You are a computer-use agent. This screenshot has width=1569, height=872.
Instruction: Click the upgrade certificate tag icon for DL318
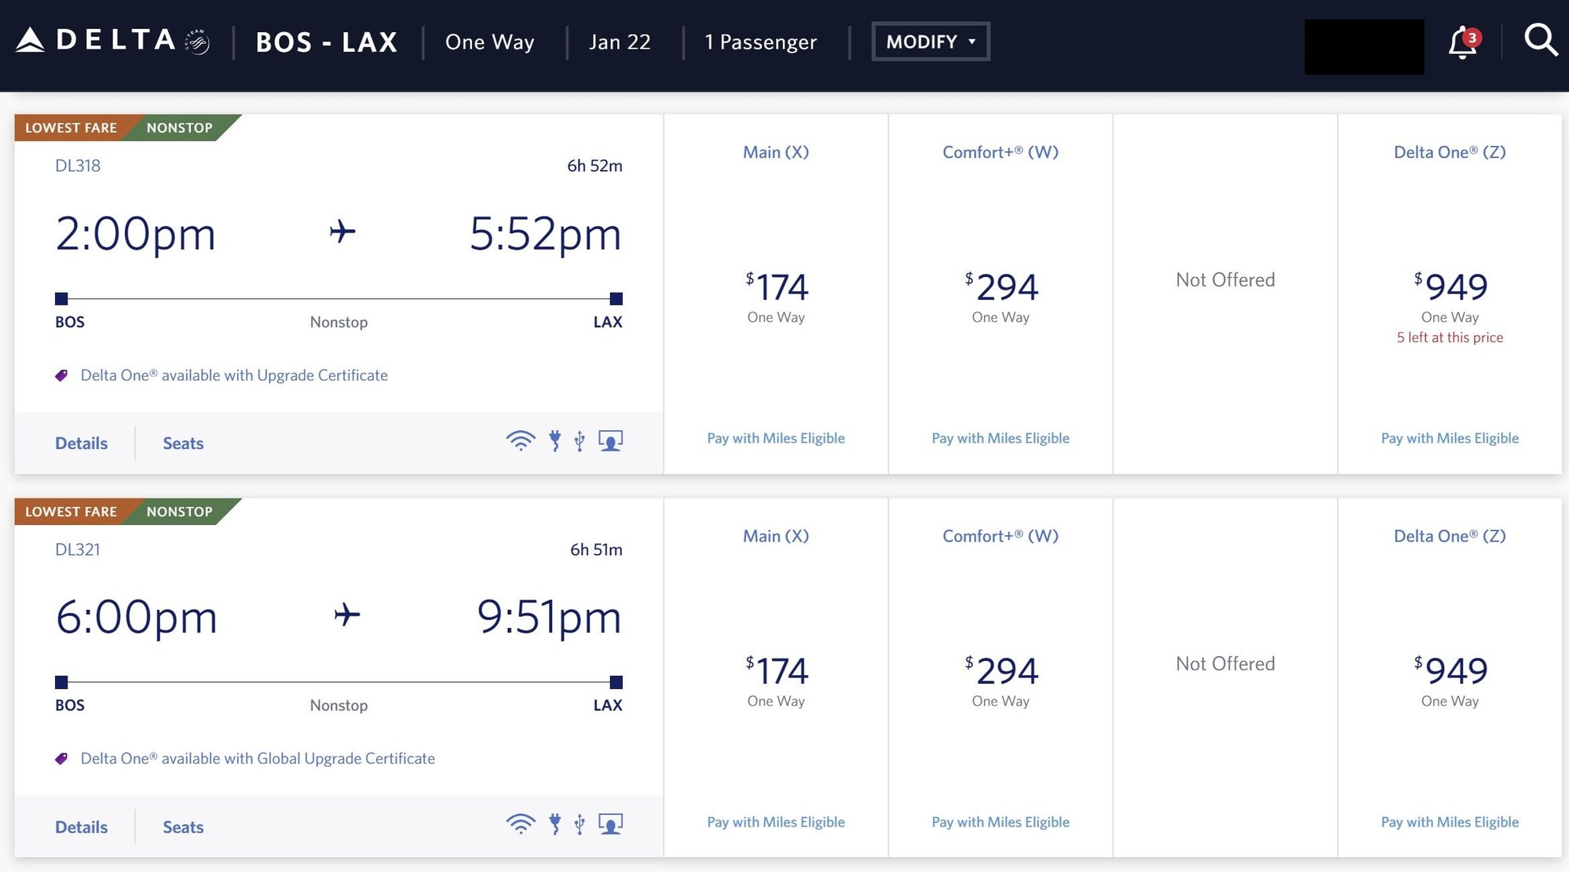[61, 376]
